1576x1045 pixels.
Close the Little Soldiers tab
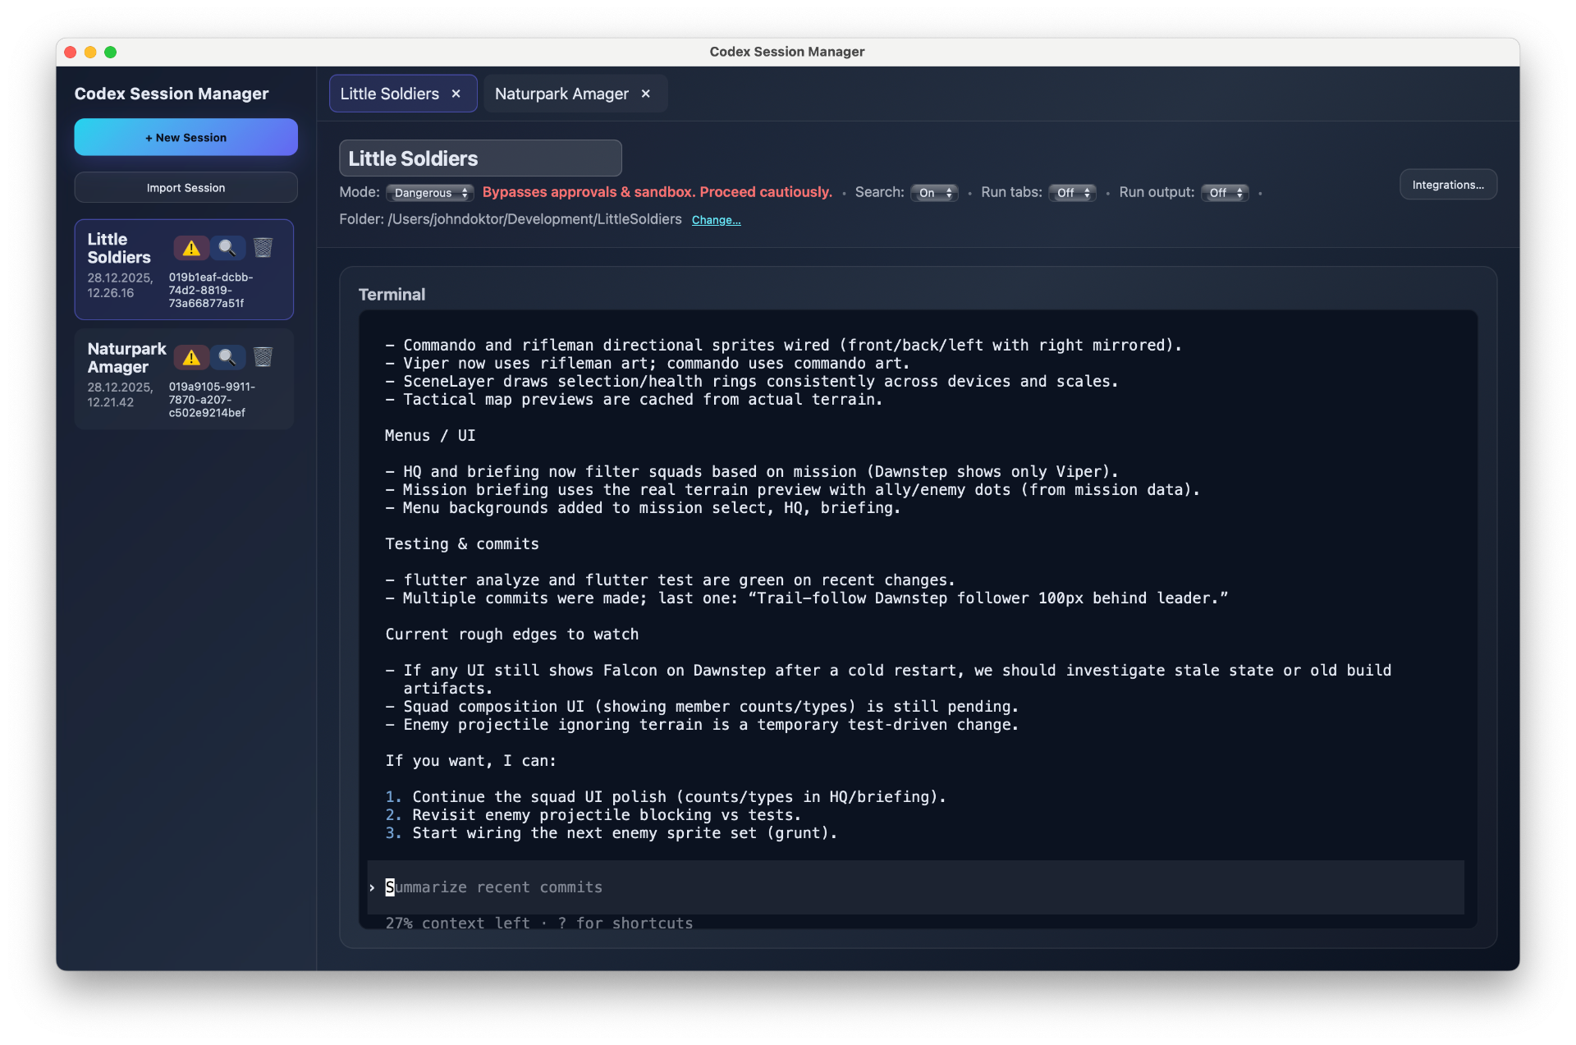click(456, 94)
